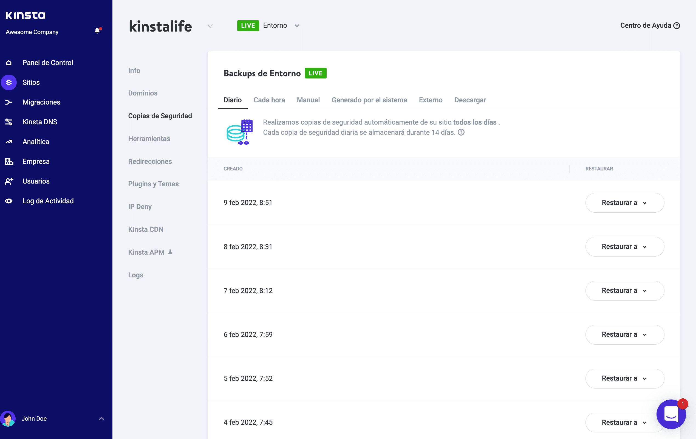
Task: Open the chat support bubble
Action: [671, 414]
